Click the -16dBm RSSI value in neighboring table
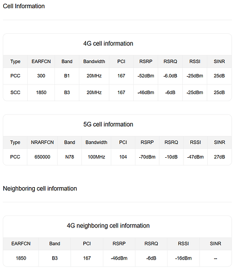This screenshot has width=235, height=272. pyautogui.click(x=183, y=258)
